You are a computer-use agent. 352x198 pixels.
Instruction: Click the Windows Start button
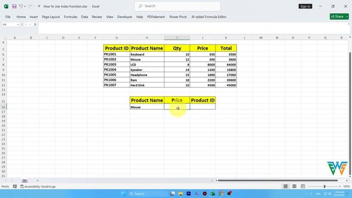pyautogui.click(x=123, y=194)
